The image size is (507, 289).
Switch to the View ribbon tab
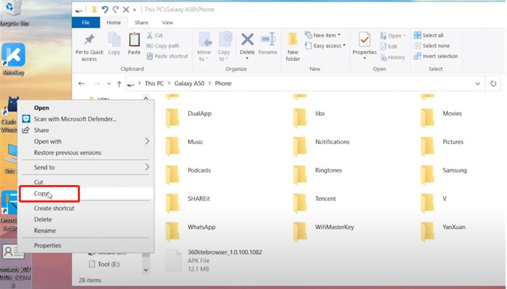pyautogui.click(x=167, y=22)
